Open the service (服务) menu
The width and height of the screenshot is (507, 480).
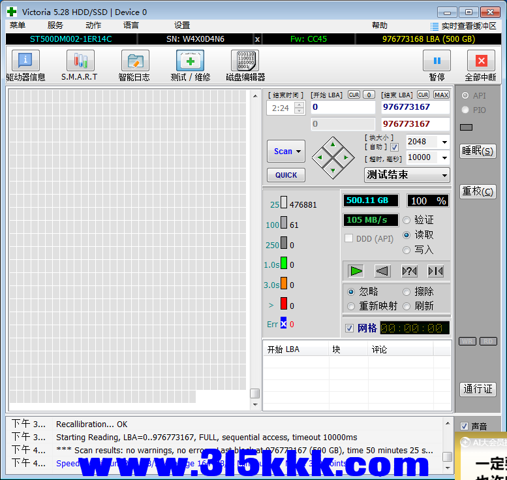55,25
